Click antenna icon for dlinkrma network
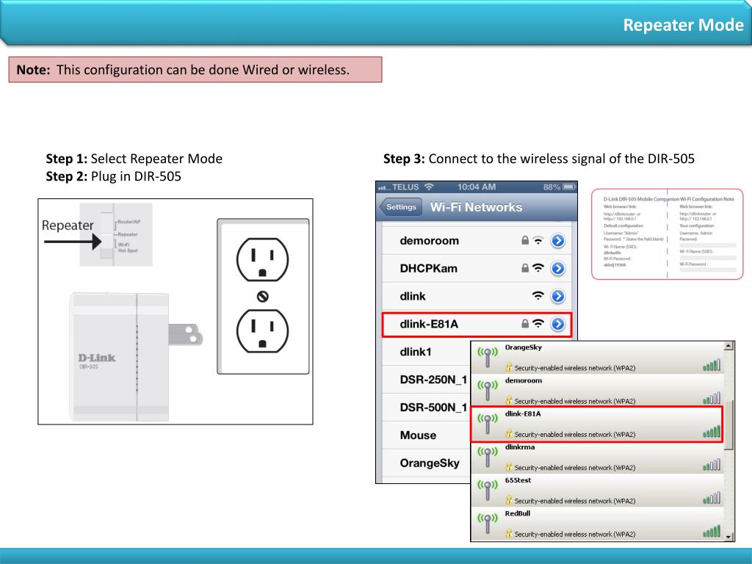This screenshot has width=752, height=564. (x=488, y=457)
